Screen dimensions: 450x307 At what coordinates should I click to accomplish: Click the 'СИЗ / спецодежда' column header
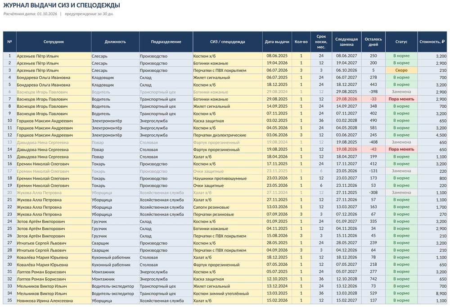pyautogui.click(x=227, y=42)
